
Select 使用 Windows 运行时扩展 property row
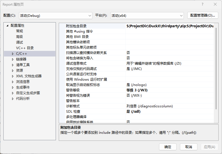[139, 80]
